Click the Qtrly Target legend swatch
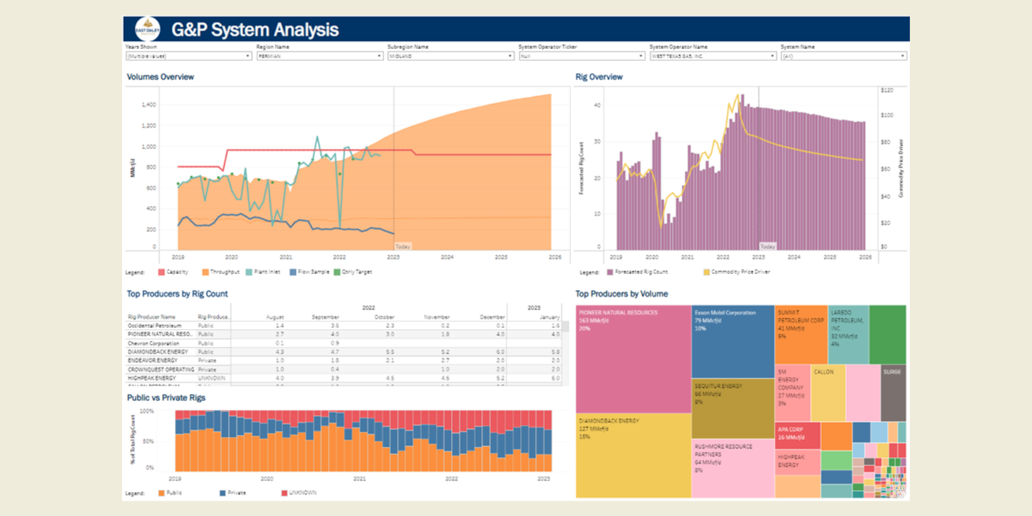This screenshot has height=516, width=1032. [337, 272]
